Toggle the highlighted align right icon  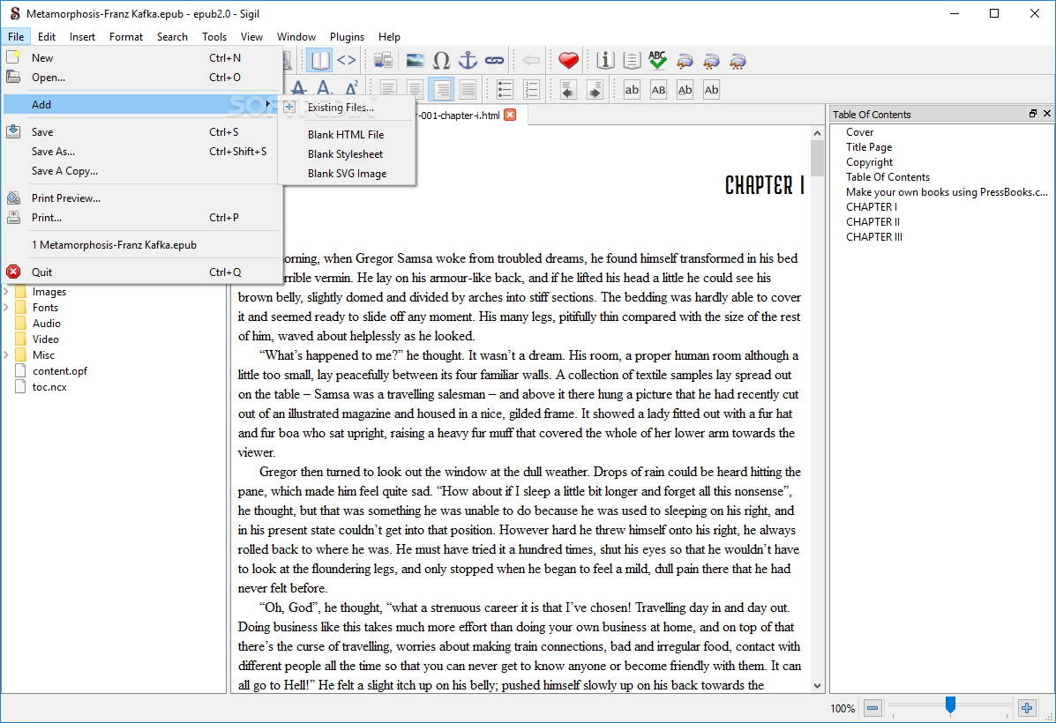[x=441, y=89]
